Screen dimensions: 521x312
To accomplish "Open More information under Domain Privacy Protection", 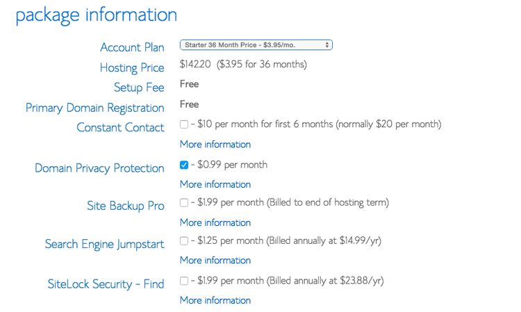I will click(215, 184).
